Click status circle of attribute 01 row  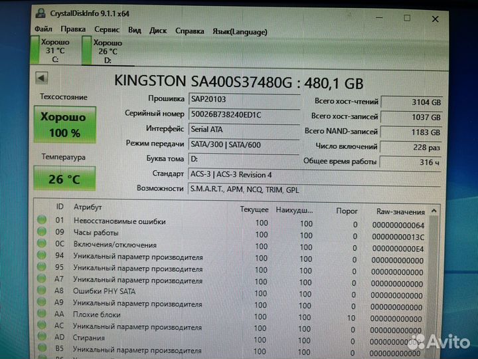(x=42, y=219)
